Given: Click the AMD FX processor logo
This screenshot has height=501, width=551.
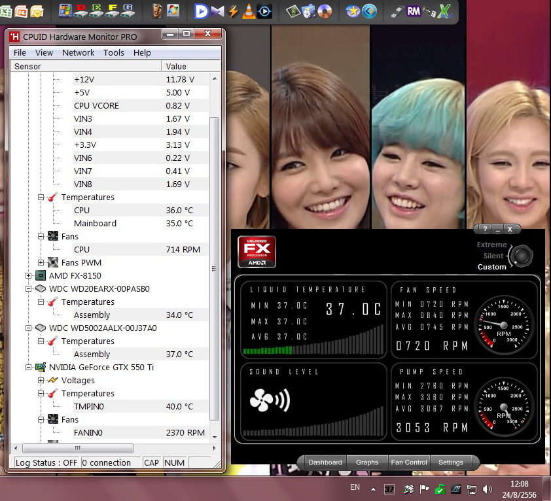Looking at the screenshot, I should [257, 252].
